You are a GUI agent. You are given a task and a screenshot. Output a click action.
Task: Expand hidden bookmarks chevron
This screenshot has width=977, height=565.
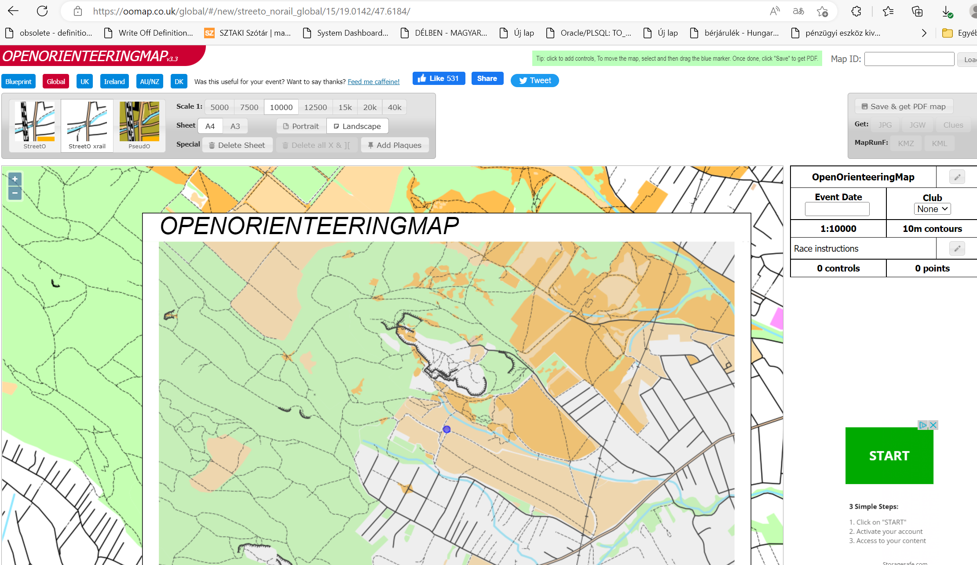click(924, 33)
